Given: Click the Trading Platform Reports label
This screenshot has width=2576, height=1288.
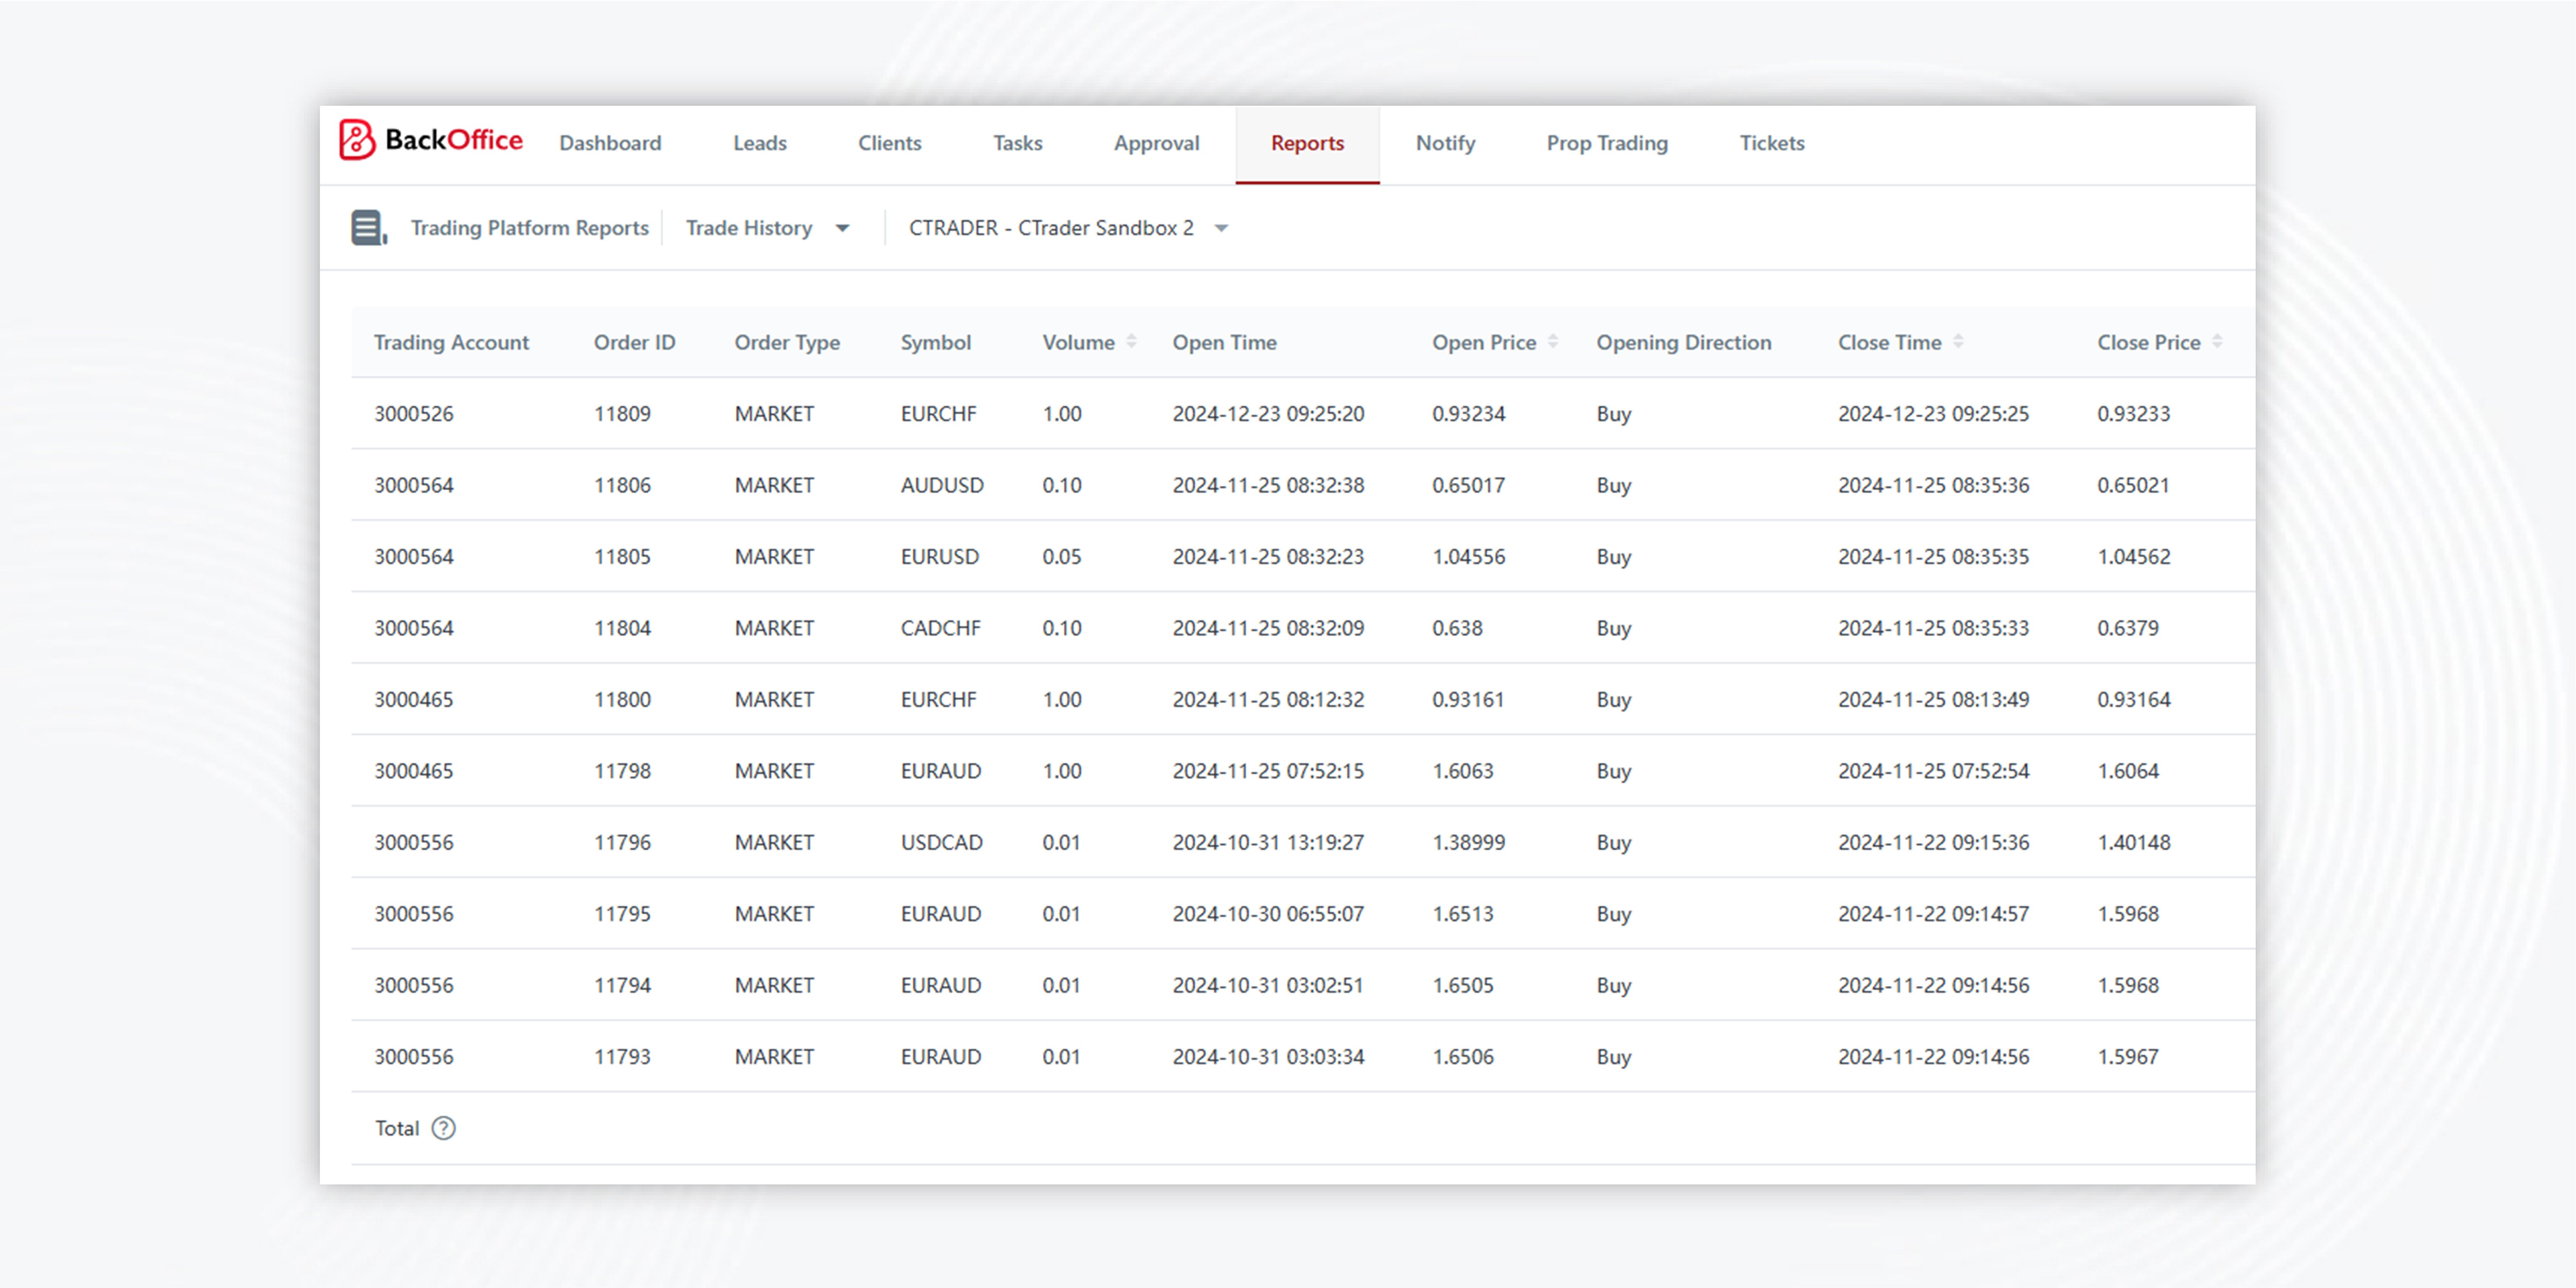Looking at the screenshot, I should click(x=530, y=228).
